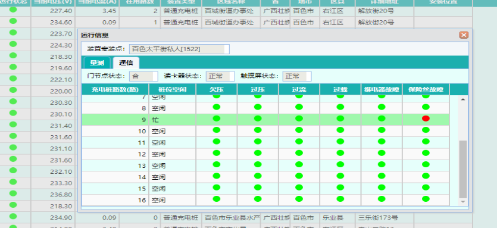Click the 过载 green indicator in row 12

tap(340, 152)
